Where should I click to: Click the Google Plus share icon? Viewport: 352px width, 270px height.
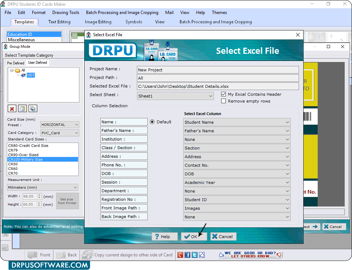tap(180, 255)
